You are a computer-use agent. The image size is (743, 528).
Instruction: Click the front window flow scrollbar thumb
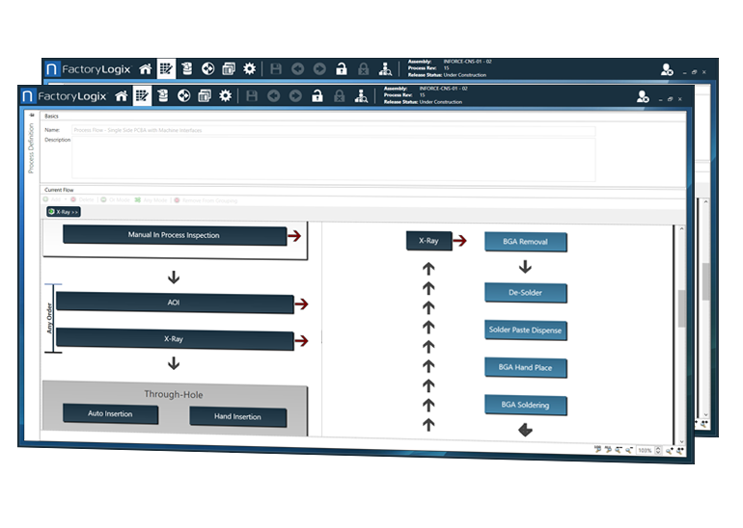click(682, 308)
